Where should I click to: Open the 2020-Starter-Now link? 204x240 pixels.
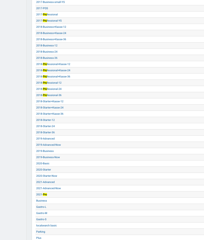(x=47, y=176)
